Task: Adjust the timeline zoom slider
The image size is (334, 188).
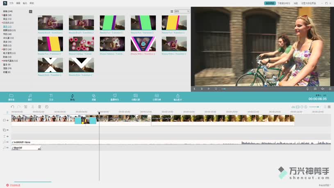Action: click(314, 107)
